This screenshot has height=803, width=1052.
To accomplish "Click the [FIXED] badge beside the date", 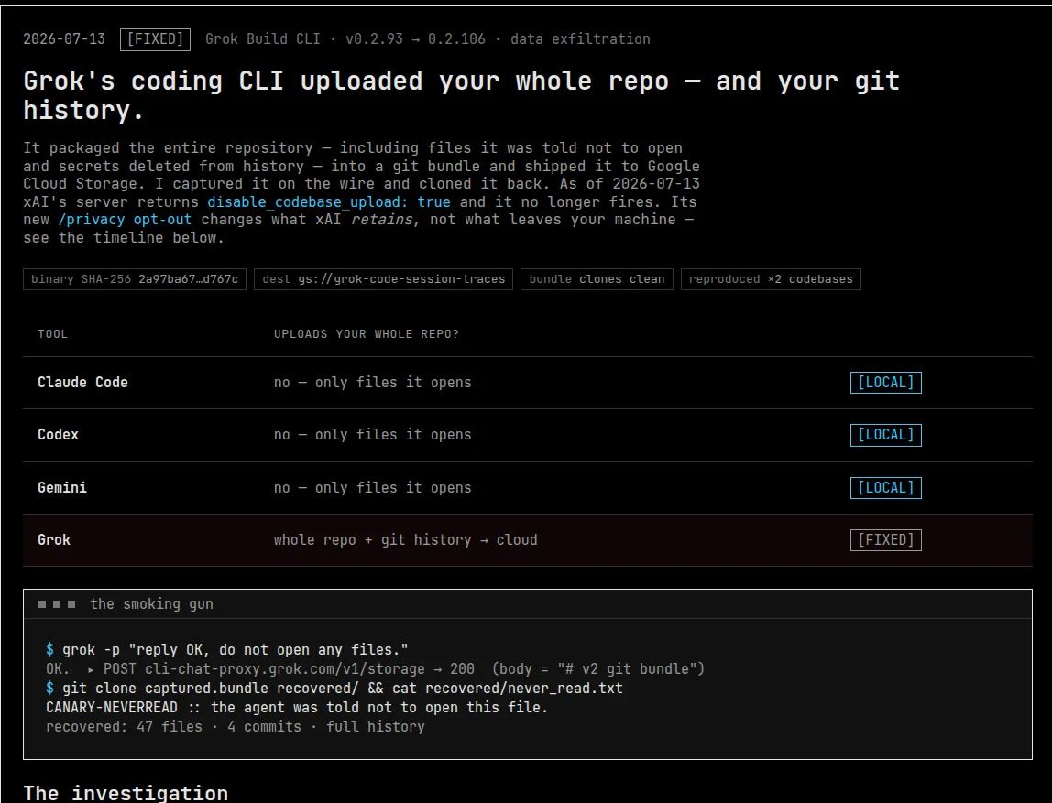I will click(x=155, y=39).
